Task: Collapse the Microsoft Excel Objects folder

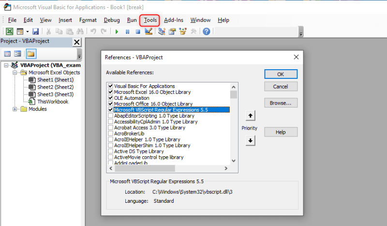Action: pos(15,73)
